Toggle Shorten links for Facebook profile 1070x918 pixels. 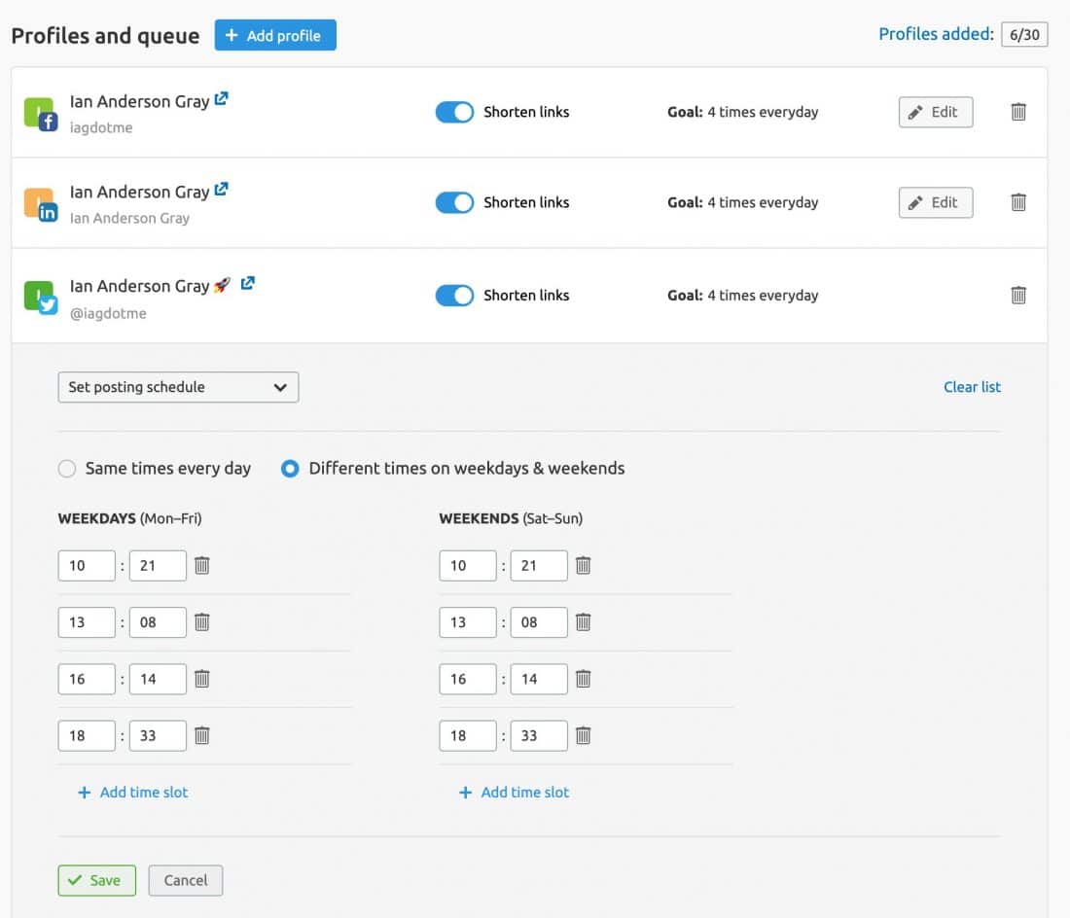tap(454, 112)
